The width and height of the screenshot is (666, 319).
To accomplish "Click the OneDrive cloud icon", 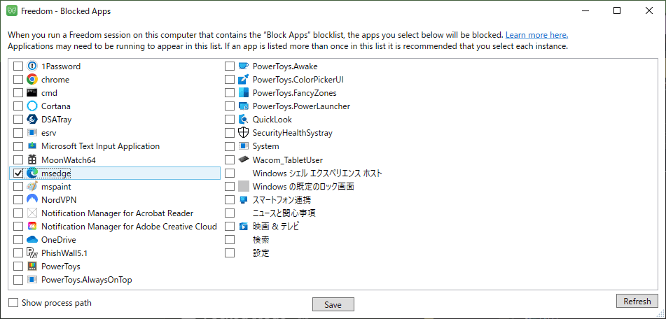I will pos(32,240).
